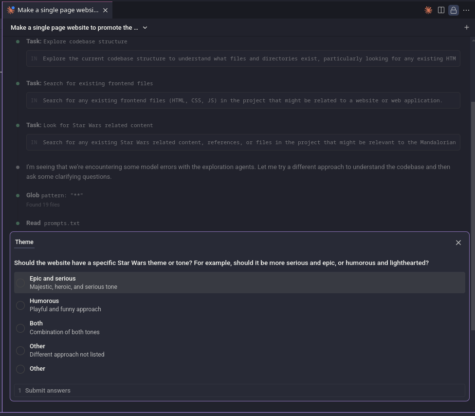This screenshot has width=475, height=416.
Task: Close the Theme dialog with its X icon
Action: pyautogui.click(x=458, y=242)
